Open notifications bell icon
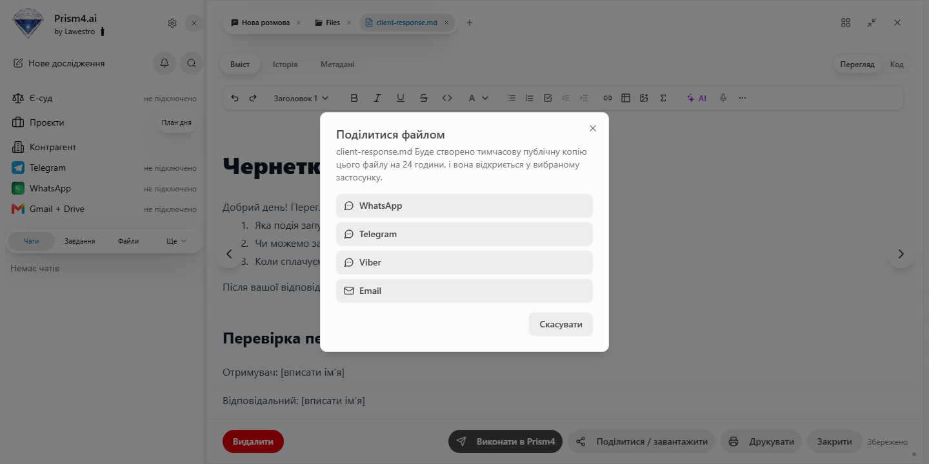Image resolution: width=929 pixels, height=464 pixels. (165, 63)
